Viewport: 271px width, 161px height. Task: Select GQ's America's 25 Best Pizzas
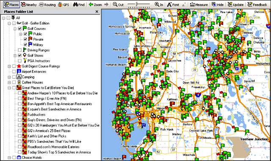click(49, 130)
